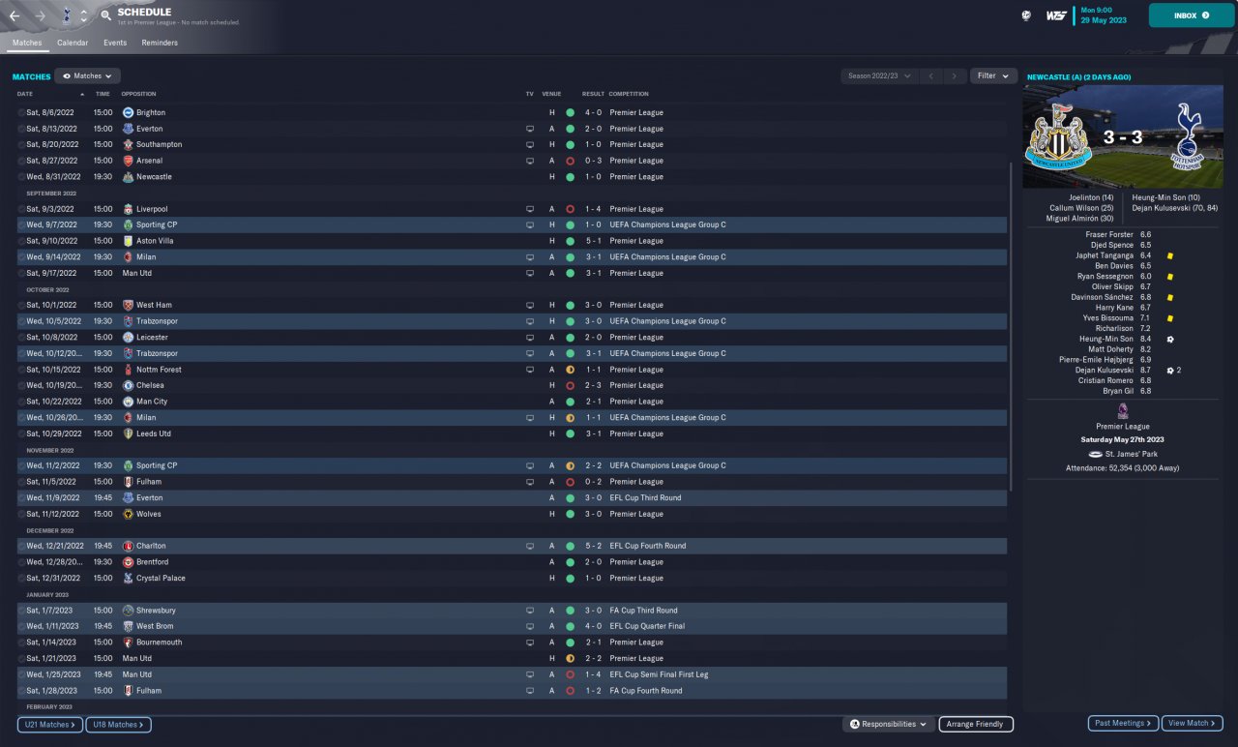Viewport: 1238px width, 747px height.
Task: Toggle the circle marker beside Sat, 10/22/2022
Action: (21, 402)
